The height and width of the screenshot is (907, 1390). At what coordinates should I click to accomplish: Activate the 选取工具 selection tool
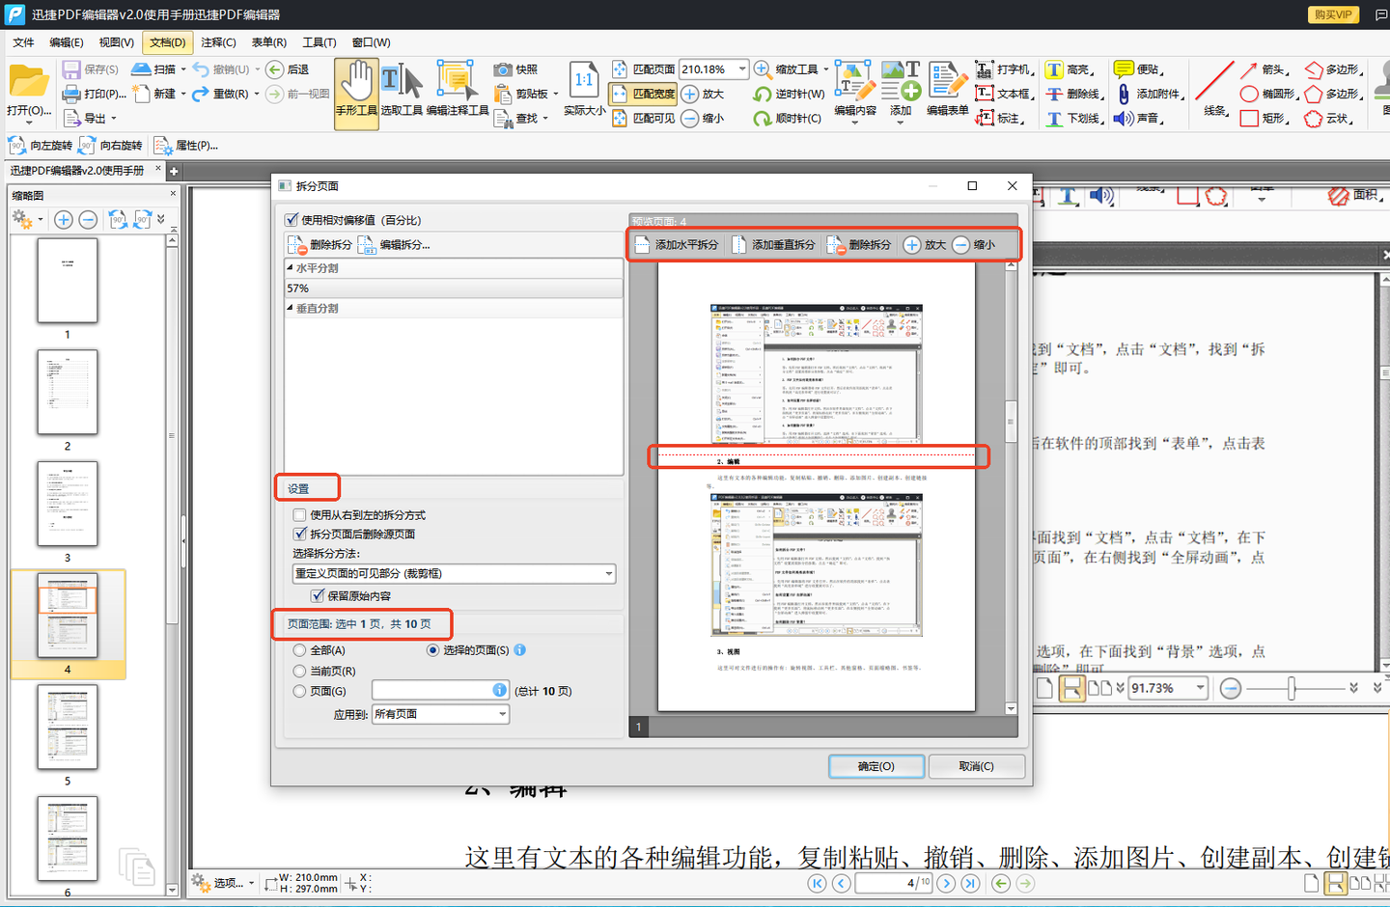click(x=402, y=92)
